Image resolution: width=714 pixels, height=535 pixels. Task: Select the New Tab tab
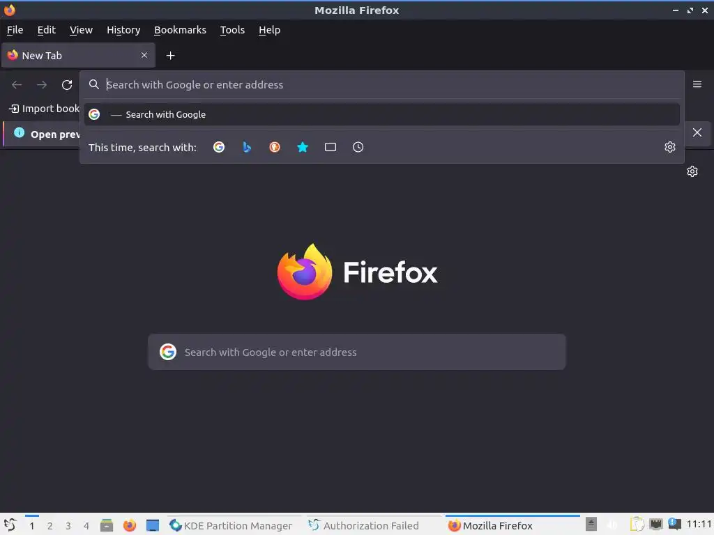(78, 56)
